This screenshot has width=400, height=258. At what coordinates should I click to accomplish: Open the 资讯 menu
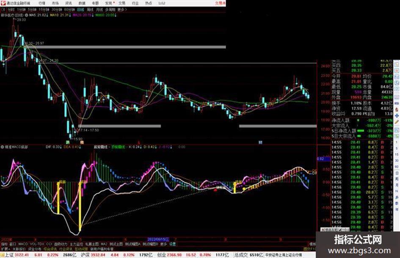point(69,3)
